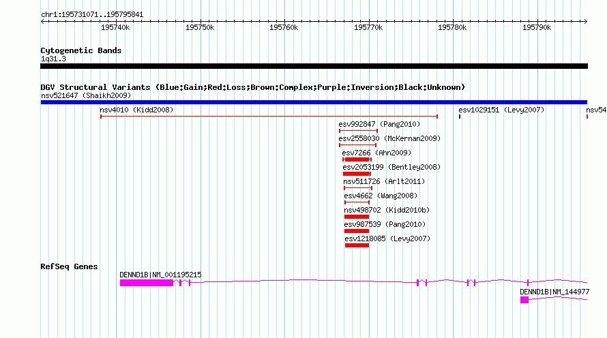
Task: Click the esv2053199 (Bentley2008) label
Action: point(391,167)
